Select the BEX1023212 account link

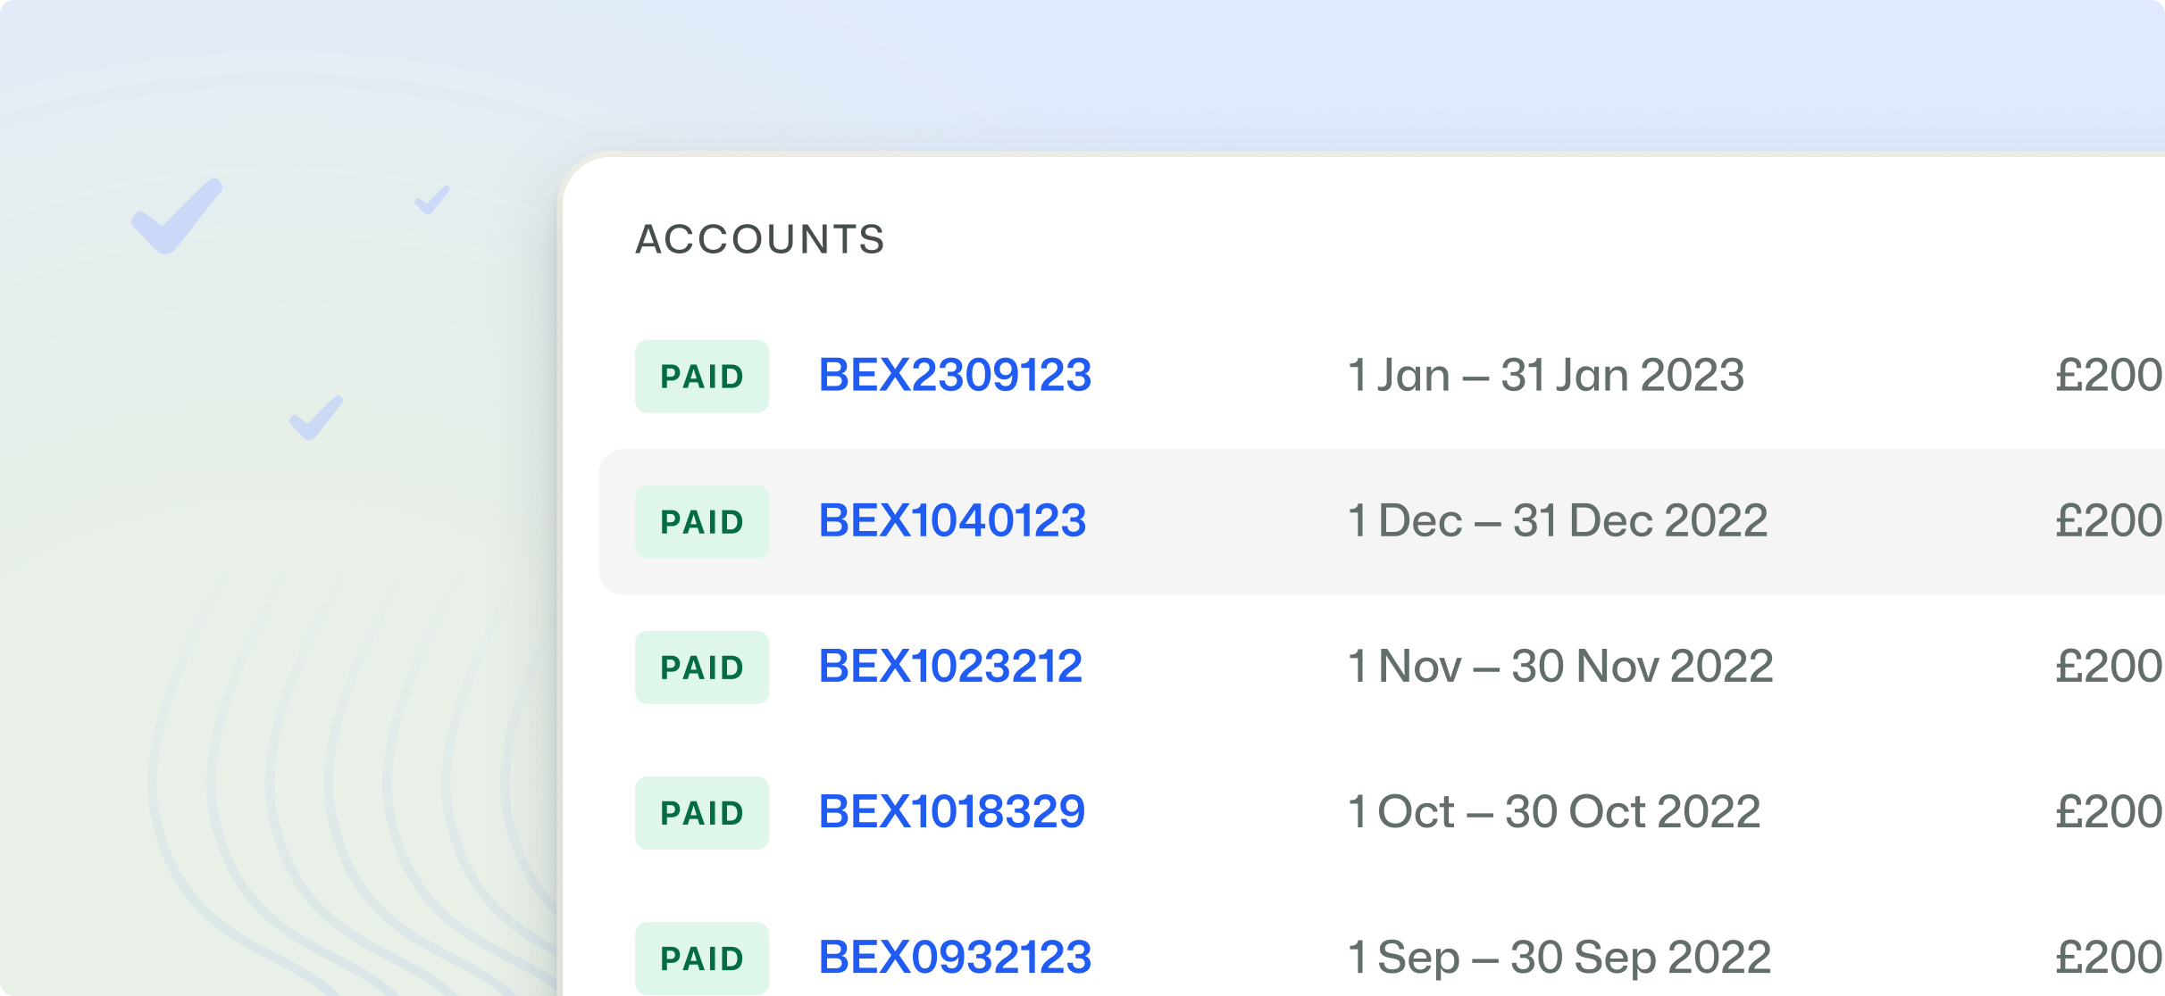pos(950,667)
